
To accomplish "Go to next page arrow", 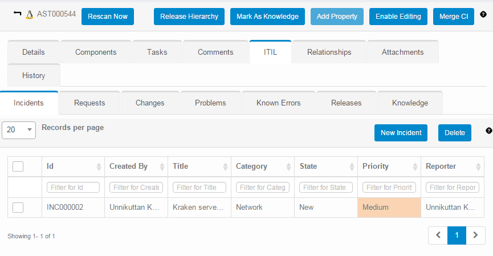I will pyautogui.click(x=475, y=235).
